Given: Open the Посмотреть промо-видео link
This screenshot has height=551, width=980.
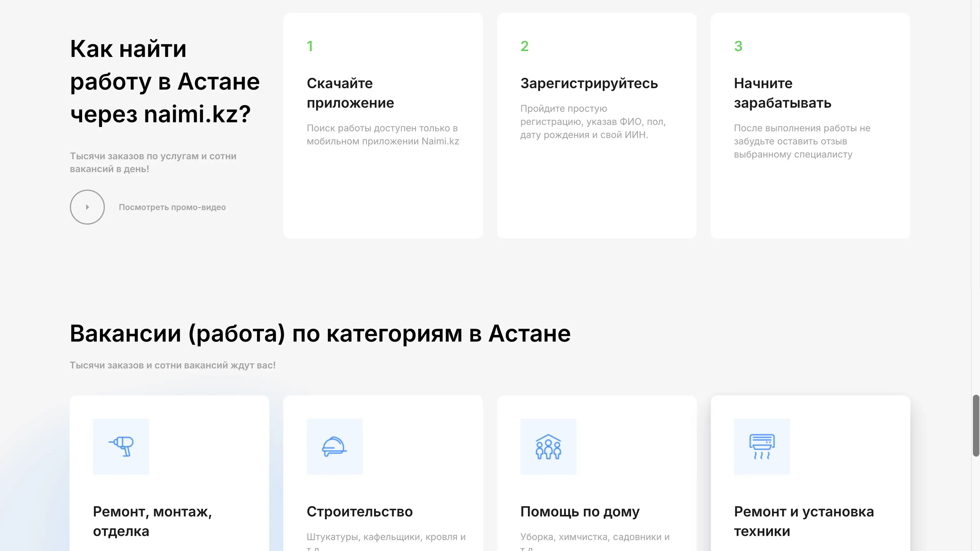Looking at the screenshot, I should [x=172, y=207].
